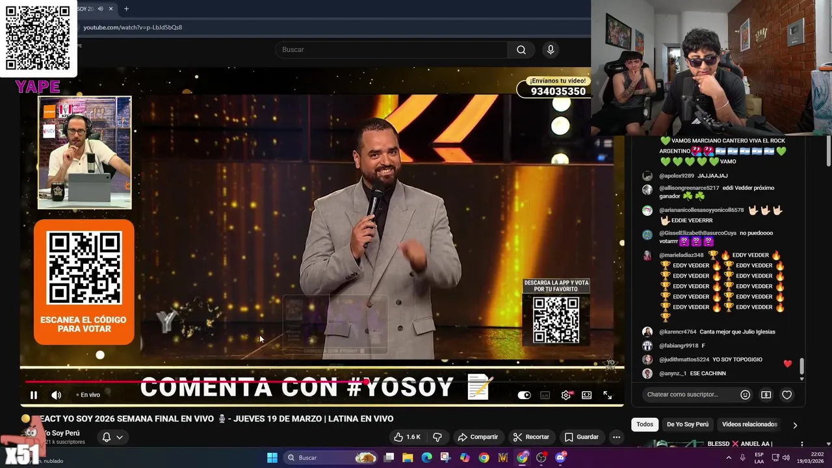
Task: Click the YouTube search magnifier button
Action: pos(521,49)
